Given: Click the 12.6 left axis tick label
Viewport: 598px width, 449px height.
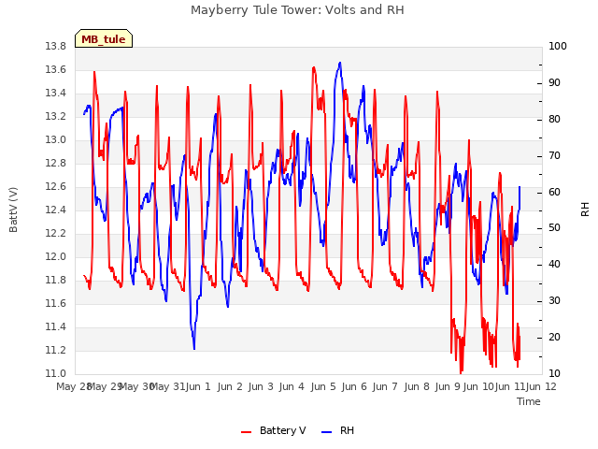Looking at the screenshot, I should pos(56,187).
